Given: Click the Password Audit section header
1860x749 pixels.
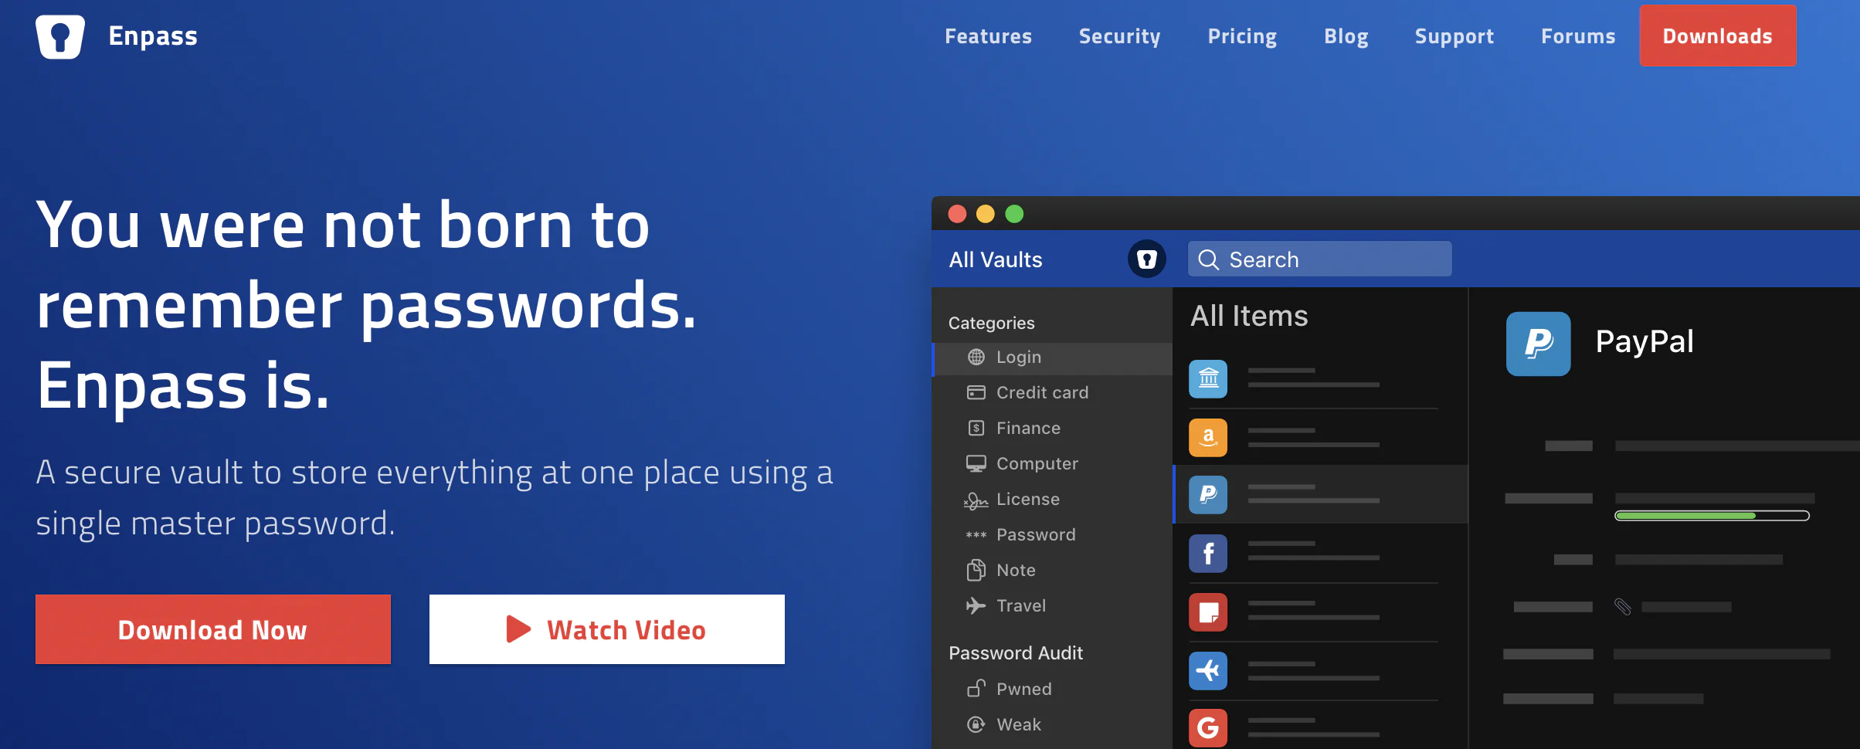Looking at the screenshot, I should point(1016,652).
